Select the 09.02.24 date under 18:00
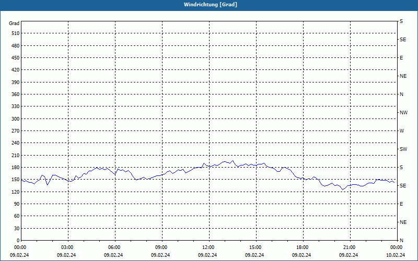418x261 pixels. [301, 255]
